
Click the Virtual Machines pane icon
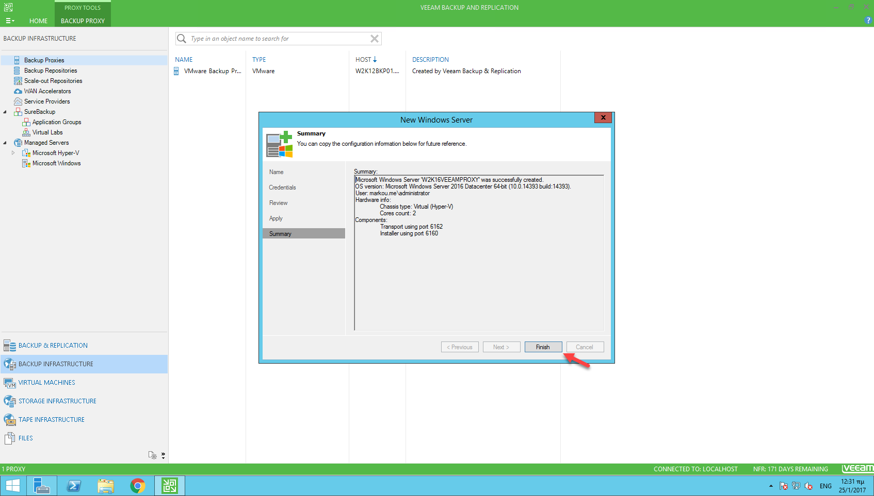(10, 383)
